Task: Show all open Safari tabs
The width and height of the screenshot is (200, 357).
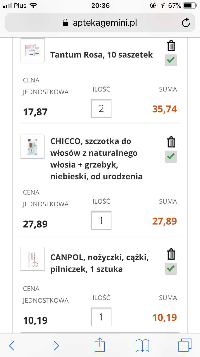Action: point(185,346)
